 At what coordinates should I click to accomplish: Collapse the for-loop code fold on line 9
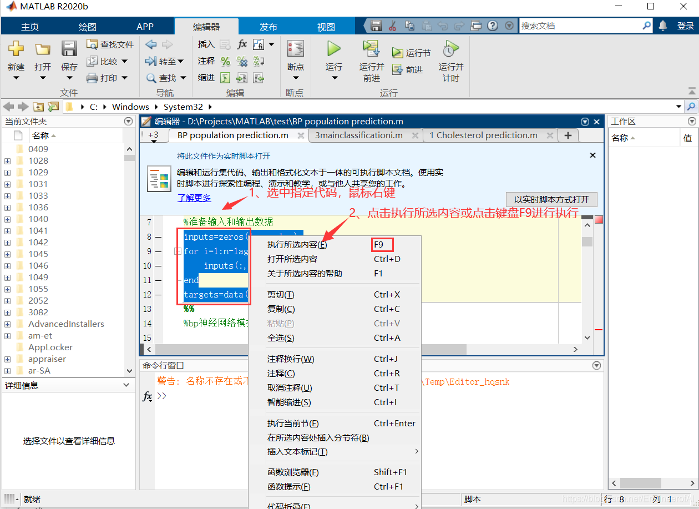click(x=178, y=251)
